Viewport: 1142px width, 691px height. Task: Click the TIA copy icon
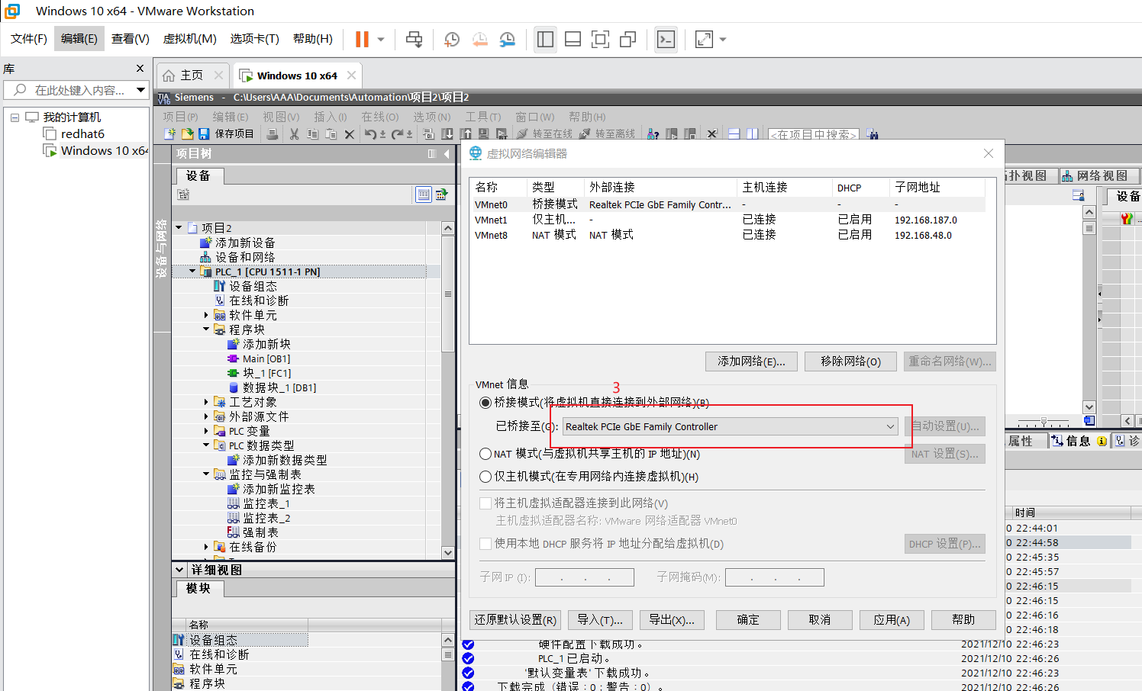coord(313,134)
